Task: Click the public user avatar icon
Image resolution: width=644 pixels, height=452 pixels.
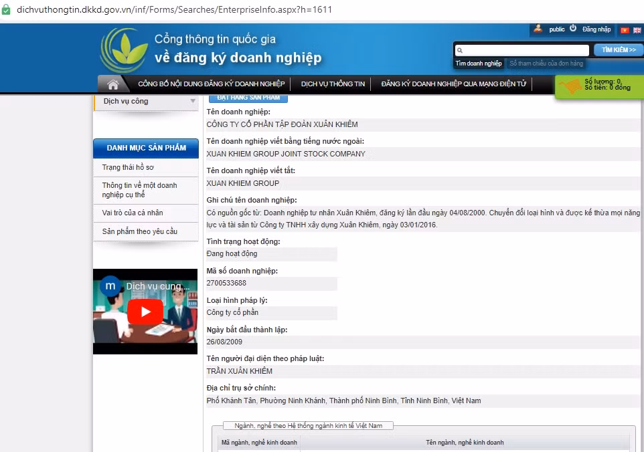Action: coord(538,29)
